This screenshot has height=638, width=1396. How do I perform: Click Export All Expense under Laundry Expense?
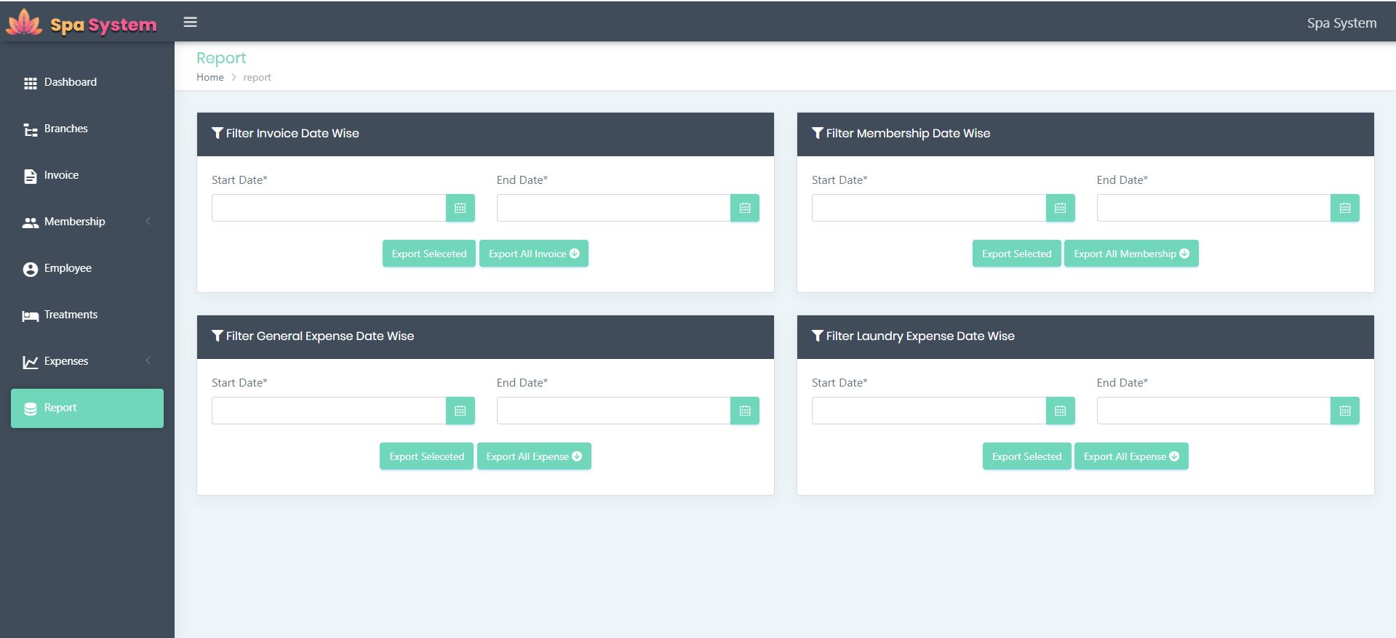1131,456
